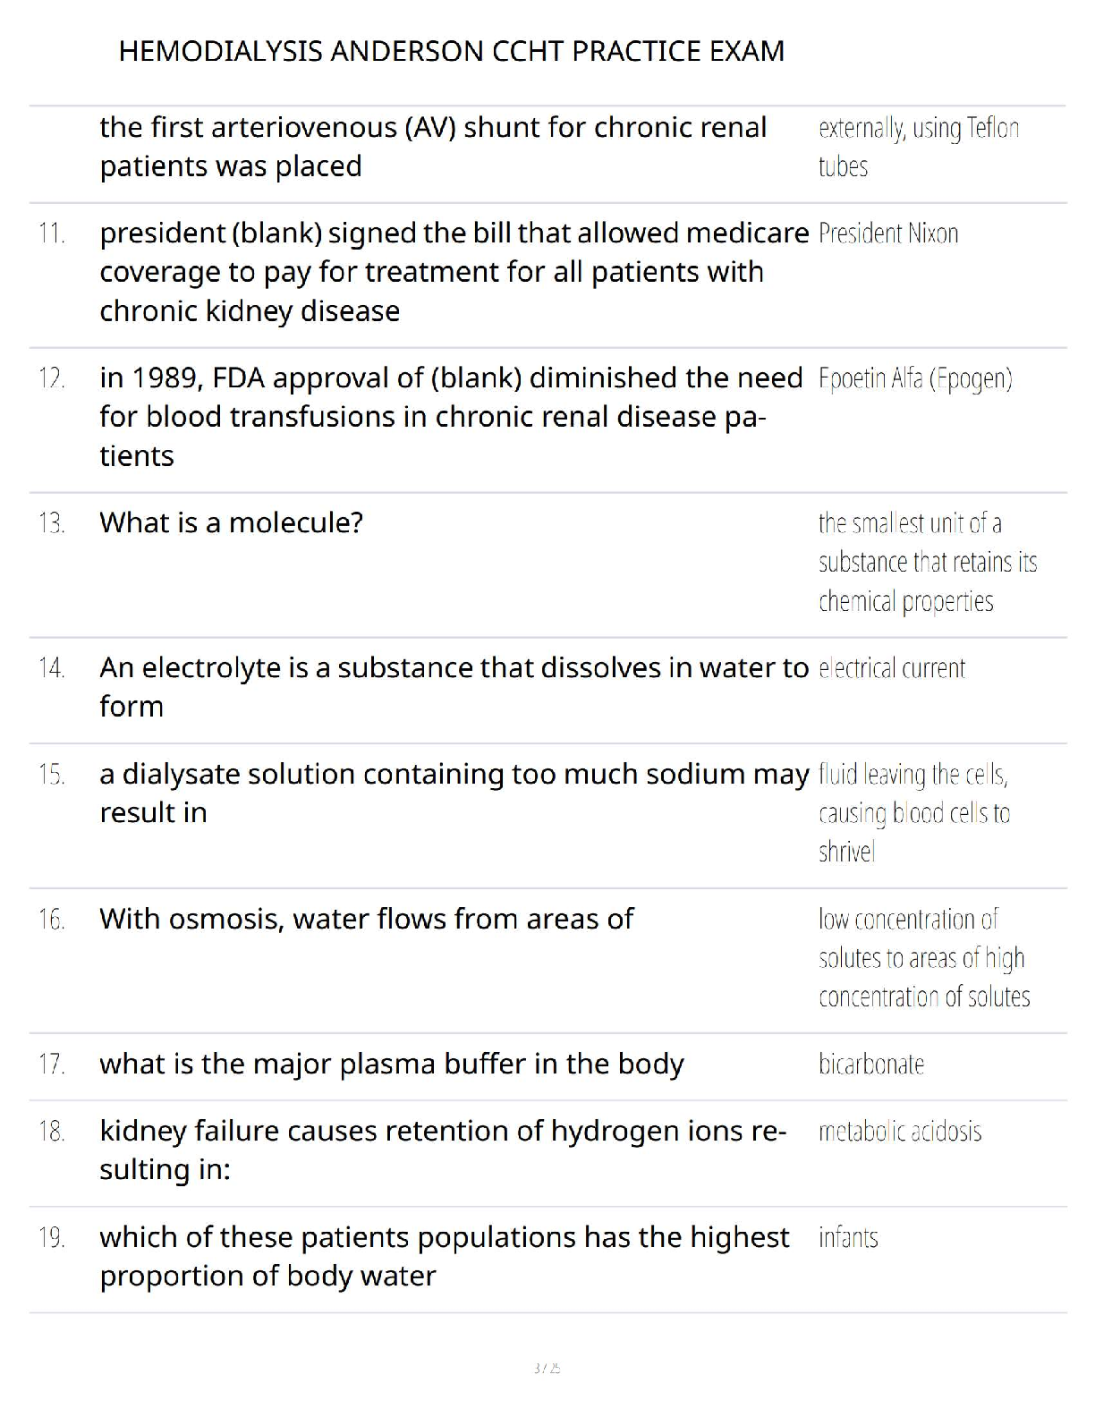Screen dimensions: 1095x1417
Task: Click the Hemodialysis Anderson CCHT Practice Exam title
Action: pos(451,51)
